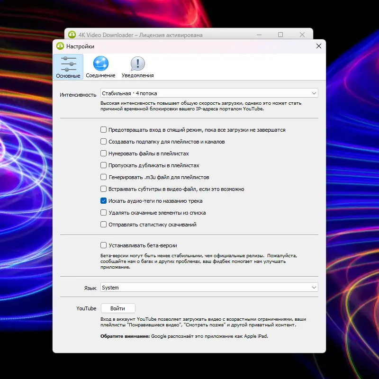The image size is (379, 379).
Task: Switch to the Соединение tab
Action: (100, 66)
